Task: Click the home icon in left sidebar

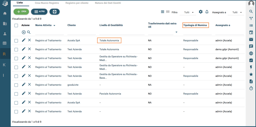Action: point(5,13)
